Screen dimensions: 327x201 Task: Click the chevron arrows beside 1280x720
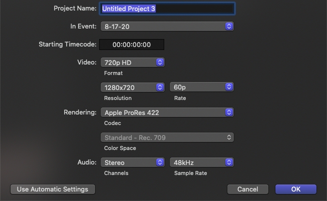[x=160, y=87]
